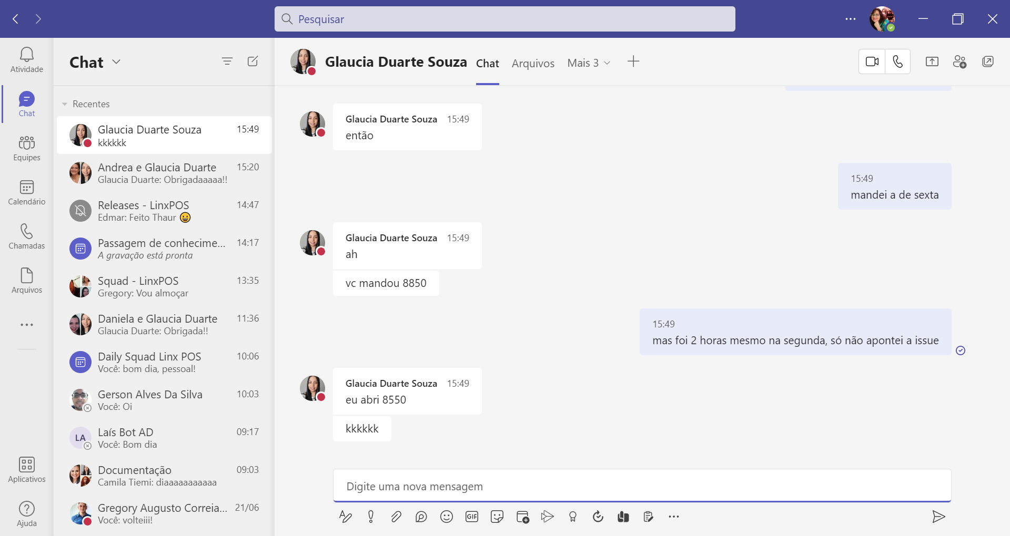1010x536 pixels.
Task: Open the Passagem de conhecimento meeting chat
Action: [164, 249]
